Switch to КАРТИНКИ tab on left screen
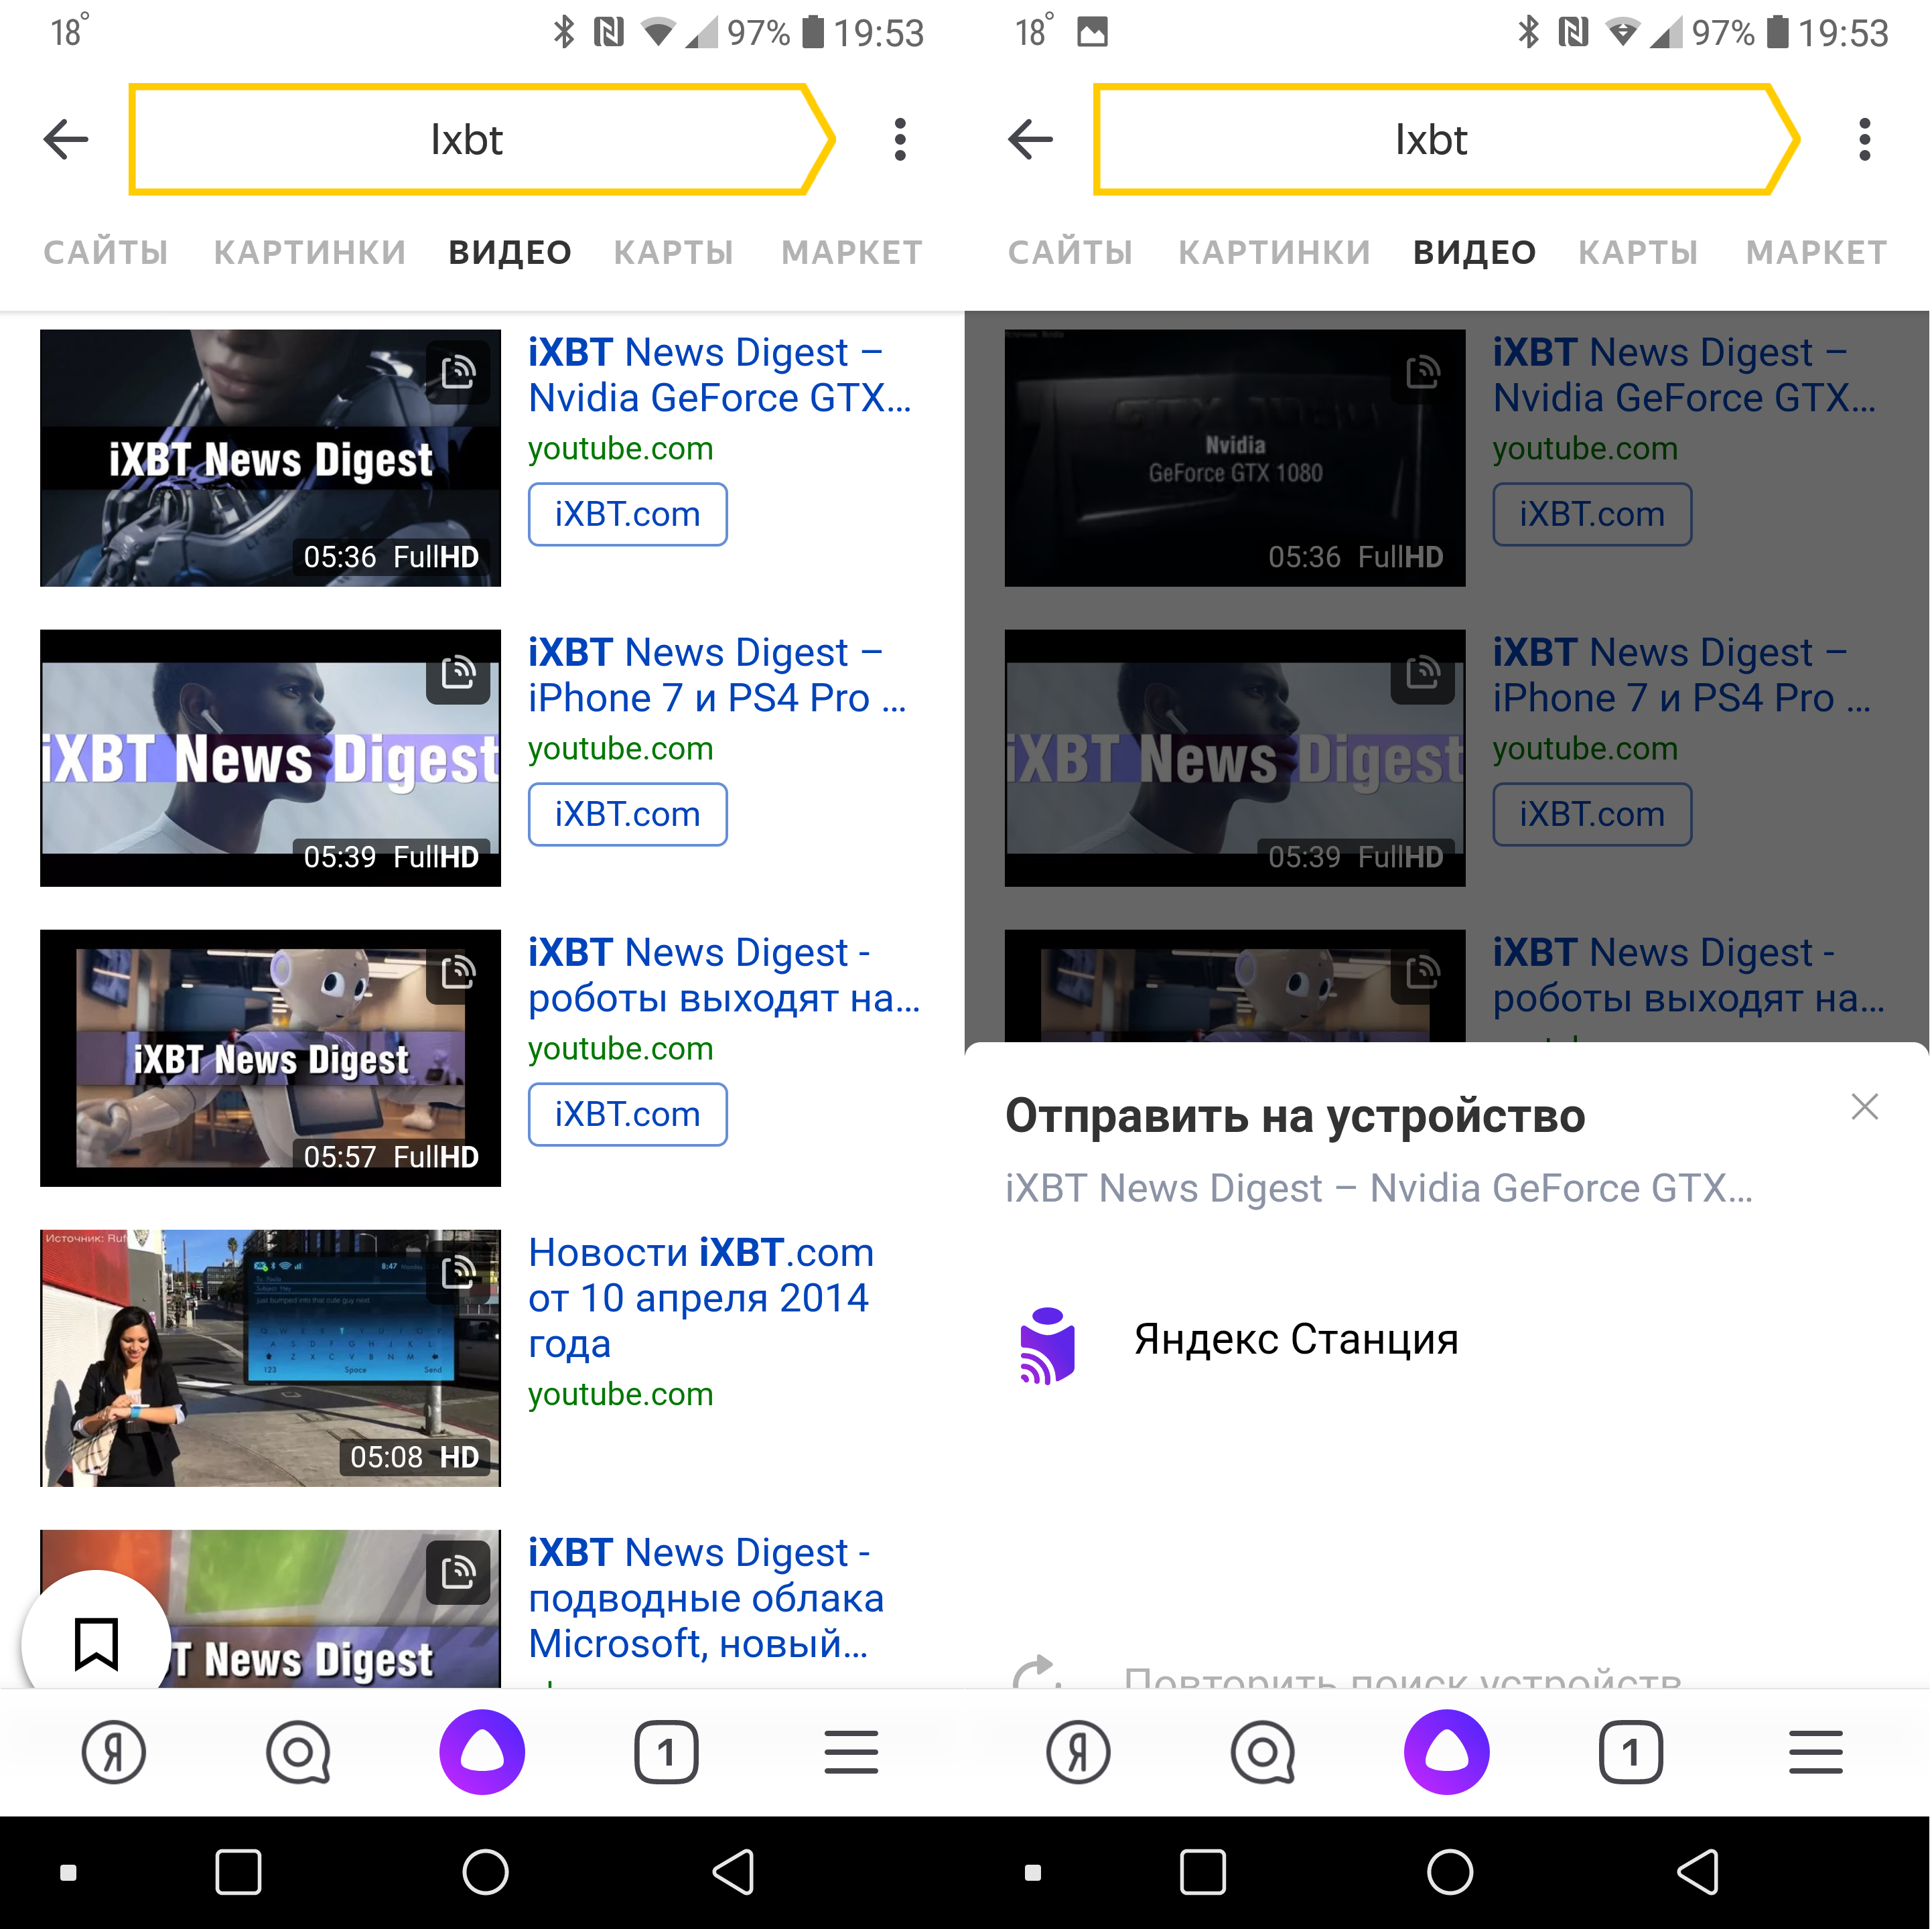Viewport: 1932px width, 1929px height. 310,252
